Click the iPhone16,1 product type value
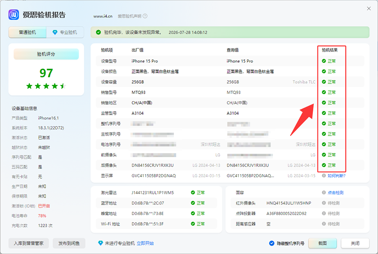Screen dimensions: 378x254 pyautogui.click(x=48, y=118)
